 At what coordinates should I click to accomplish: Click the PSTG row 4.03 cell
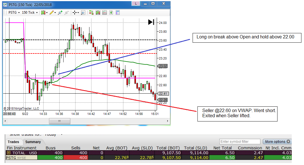278,158
